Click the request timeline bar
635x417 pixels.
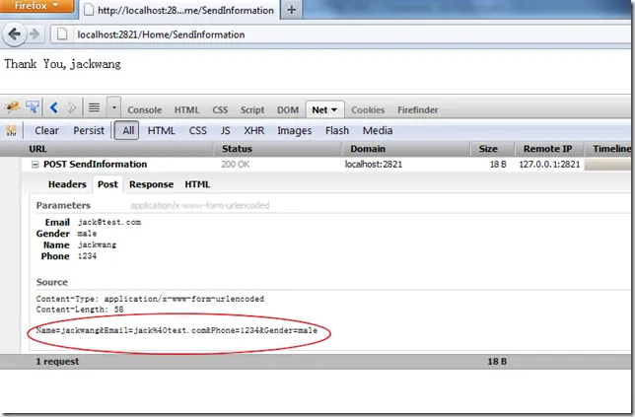[607, 165]
